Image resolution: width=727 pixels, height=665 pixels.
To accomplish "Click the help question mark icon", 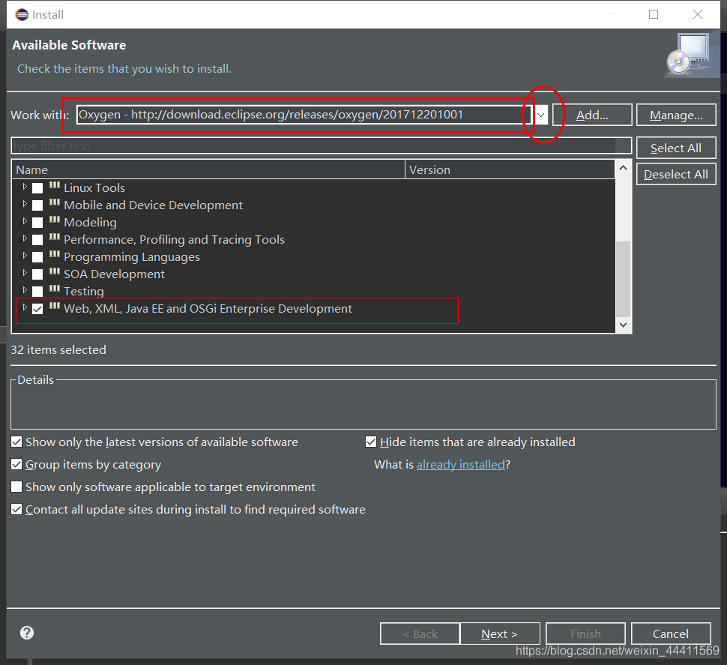I will pos(27,633).
